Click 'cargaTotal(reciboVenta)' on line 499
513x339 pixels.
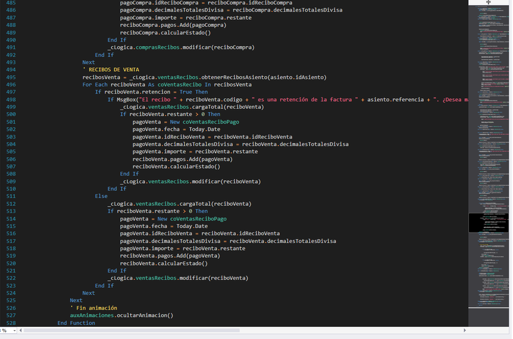click(x=228, y=107)
